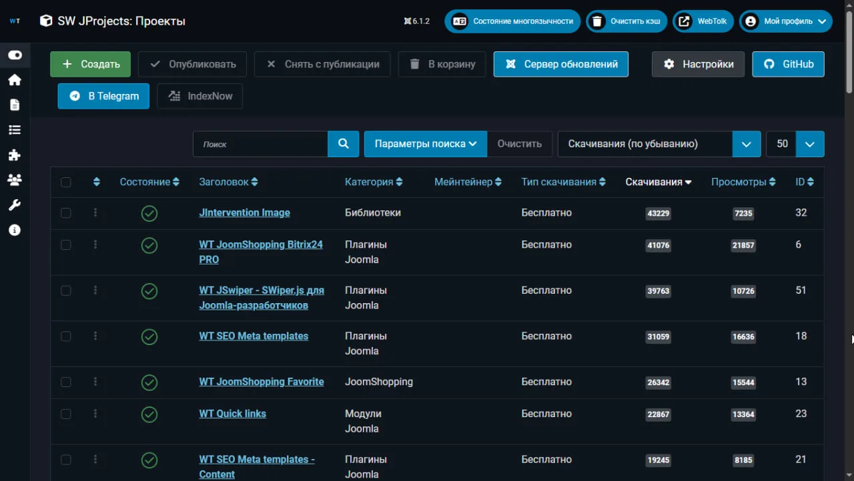Open row actions for JIntervention Image
Screen dimensions: 854x481
tap(95, 213)
